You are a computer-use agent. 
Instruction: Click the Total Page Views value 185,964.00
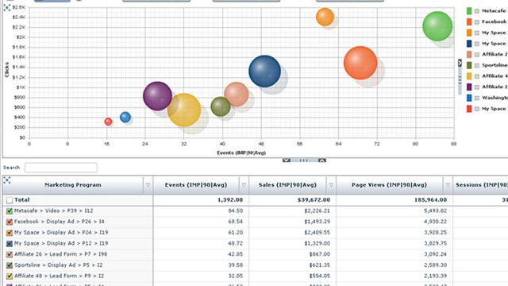(x=430, y=200)
